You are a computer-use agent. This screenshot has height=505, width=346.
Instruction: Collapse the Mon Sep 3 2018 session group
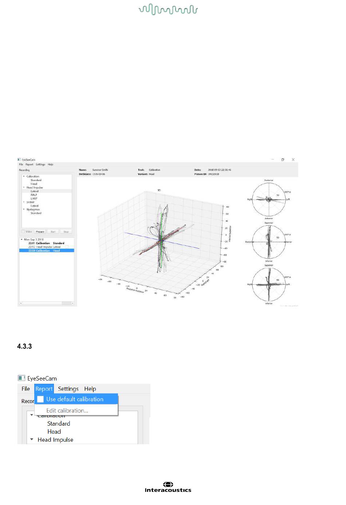[21, 240]
